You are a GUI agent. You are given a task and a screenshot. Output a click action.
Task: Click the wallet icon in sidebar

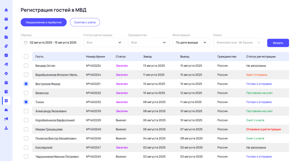(x=6, y=92)
